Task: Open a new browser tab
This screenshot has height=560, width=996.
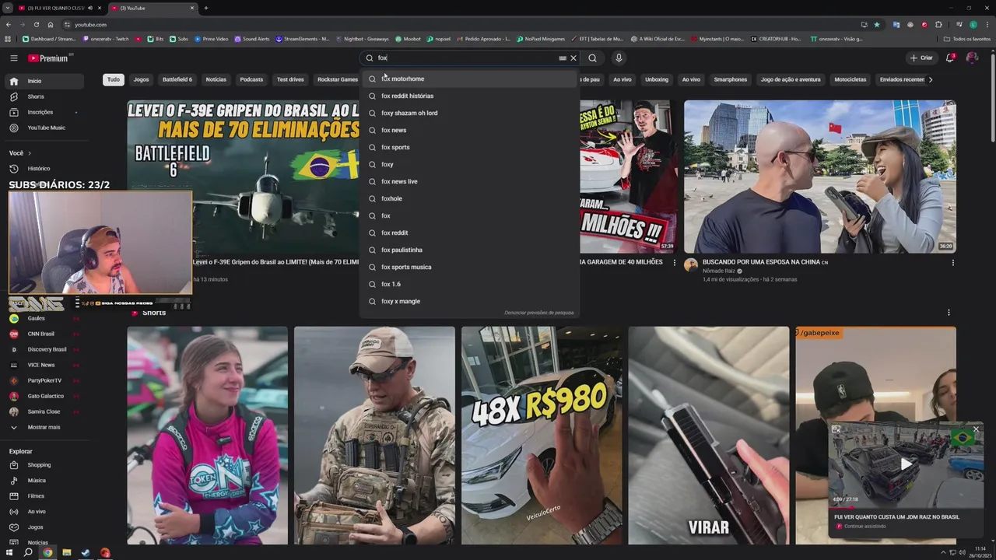Action: [205, 8]
